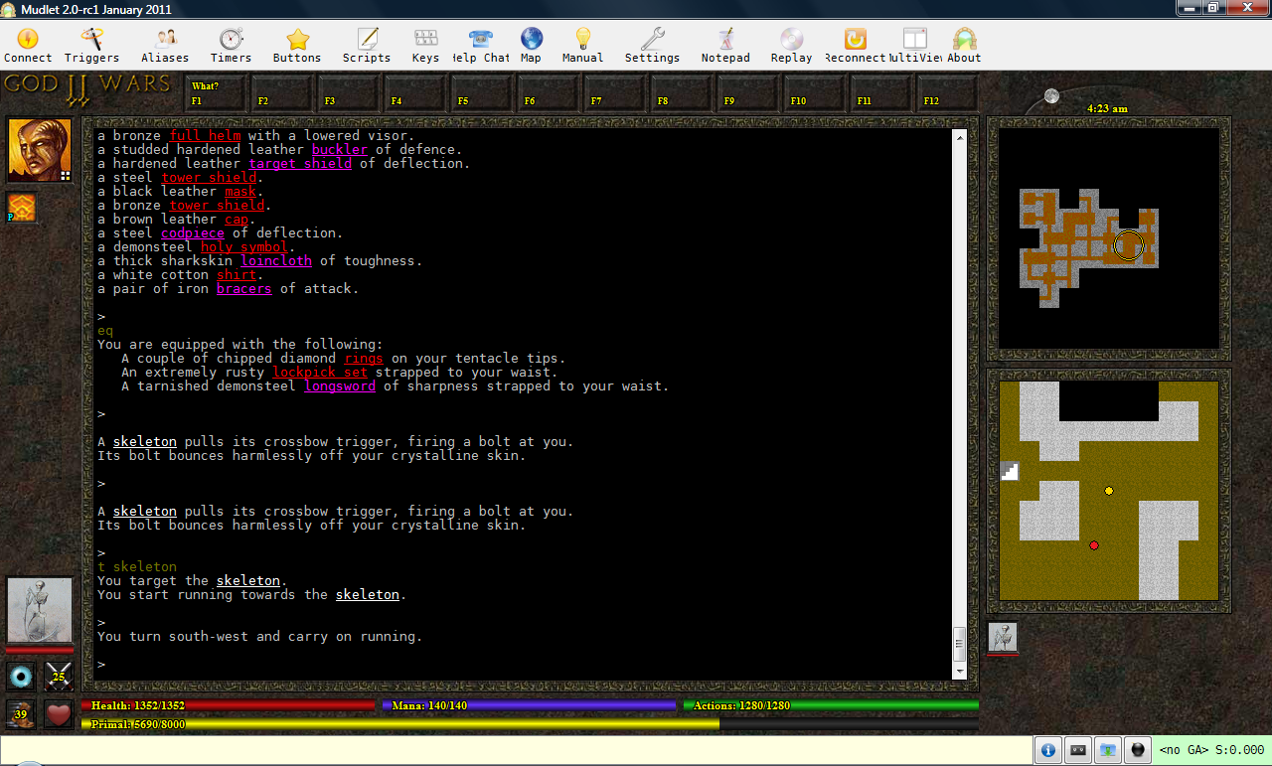The image size is (1272, 766).
Task: Click the small skeleton icon below local map
Action: coord(1003,637)
